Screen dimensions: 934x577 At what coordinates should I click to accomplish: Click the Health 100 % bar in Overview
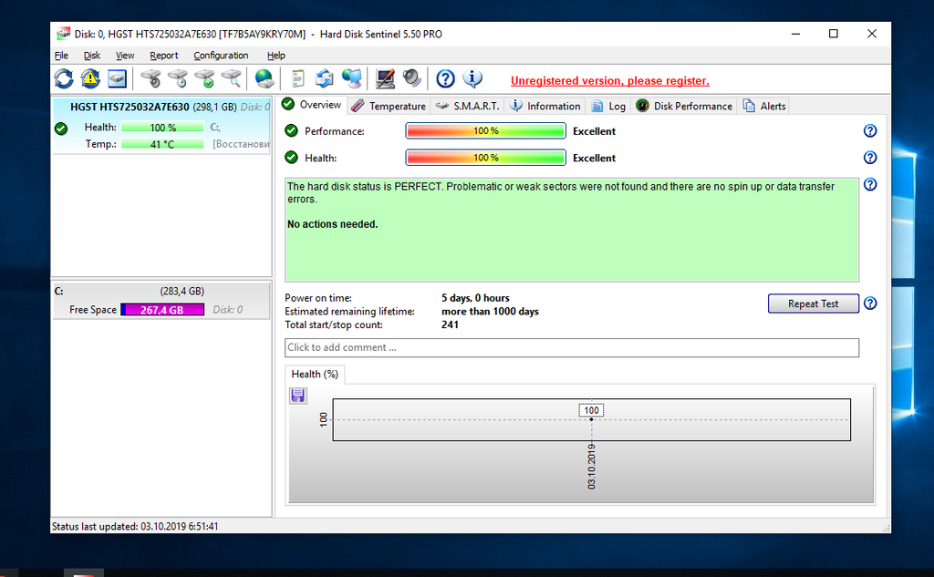coord(485,158)
